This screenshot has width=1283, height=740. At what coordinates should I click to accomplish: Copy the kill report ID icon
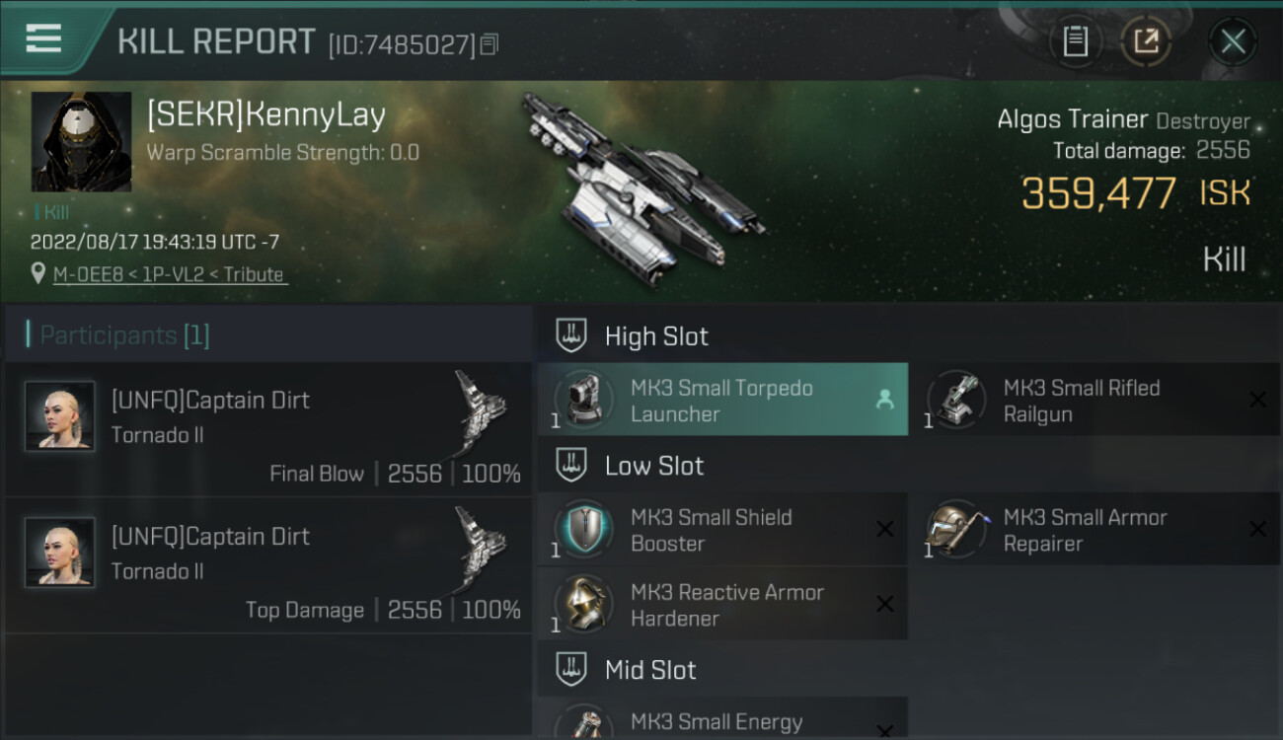(490, 43)
